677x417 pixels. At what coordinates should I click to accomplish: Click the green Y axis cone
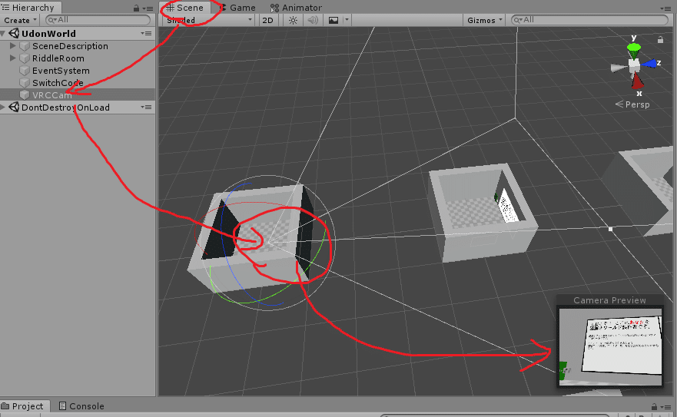coord(634,51)
